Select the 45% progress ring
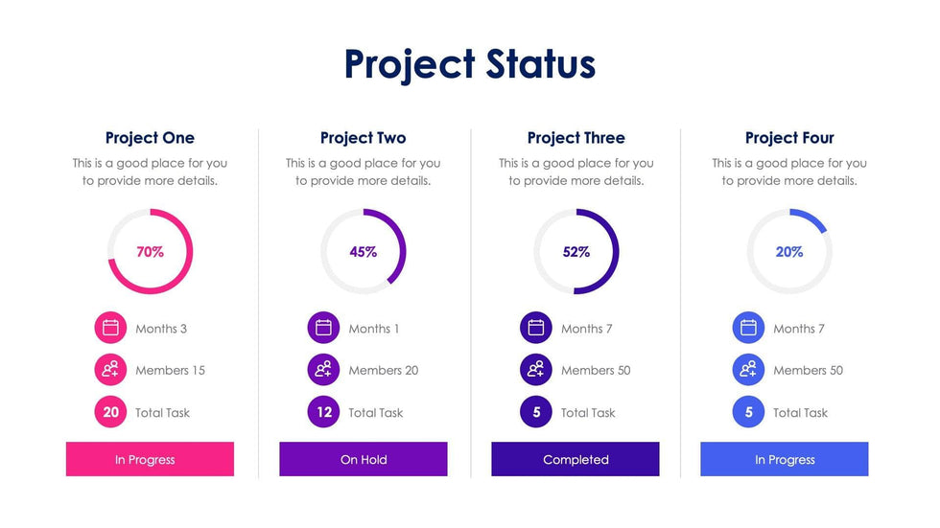The width and height of the screenshot is (940, 528). coord(363,252)
